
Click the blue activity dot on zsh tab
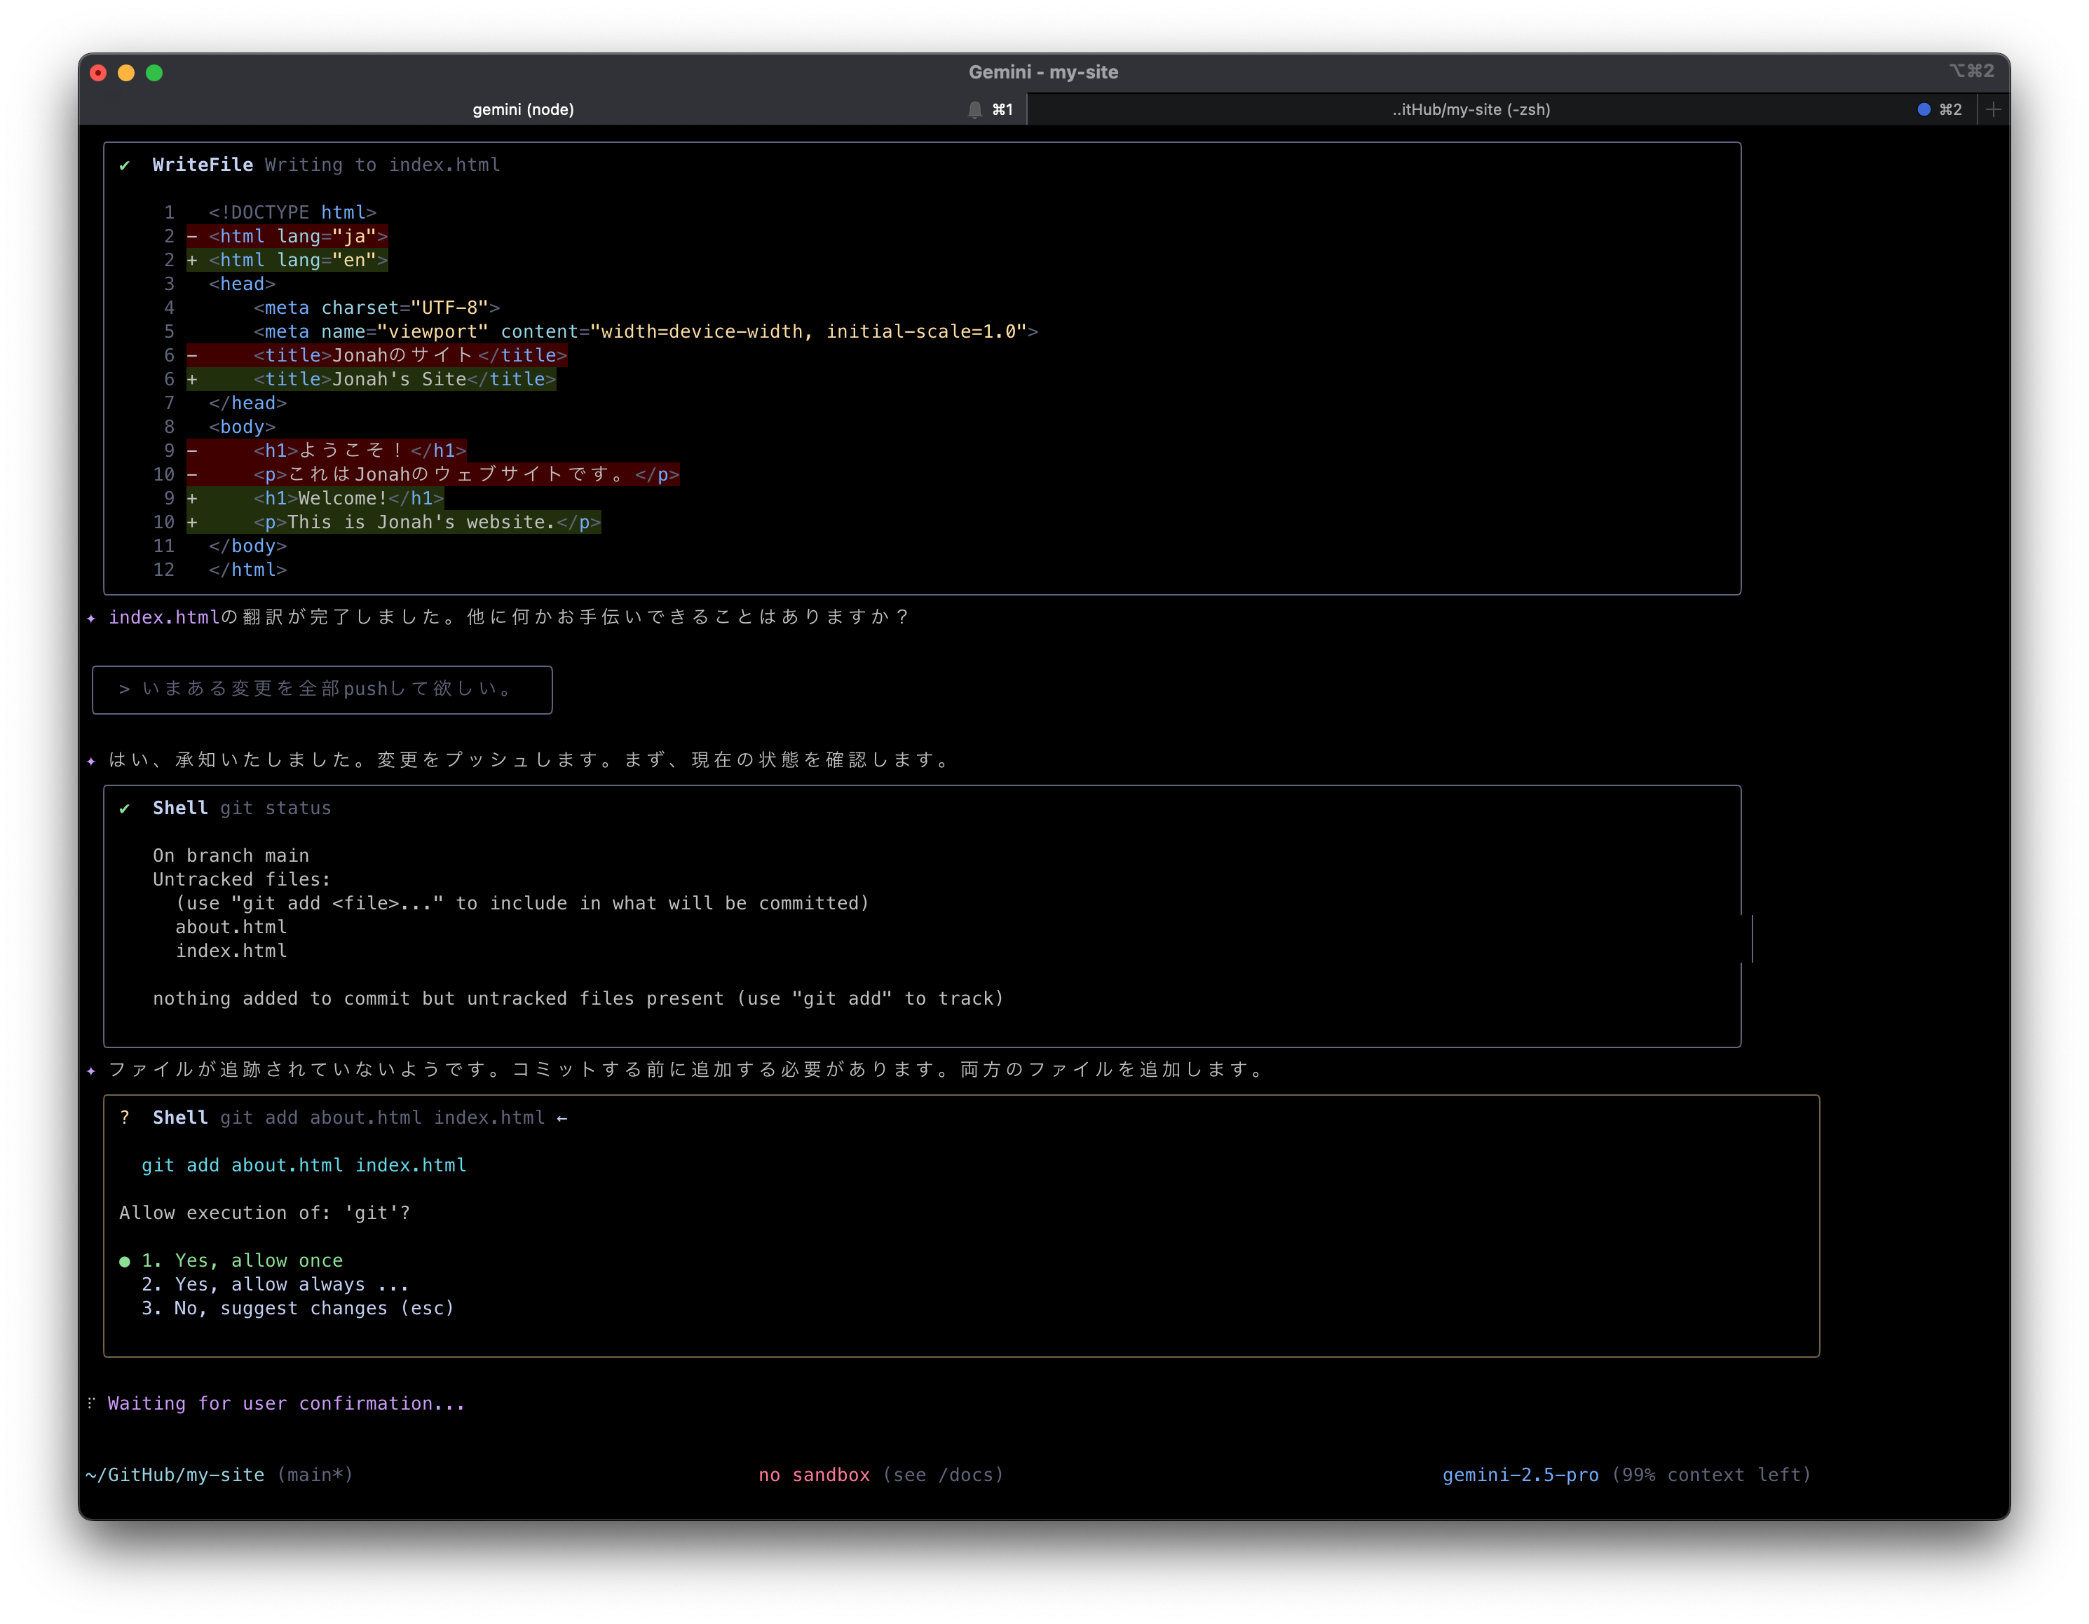(x=1924, y=109)
